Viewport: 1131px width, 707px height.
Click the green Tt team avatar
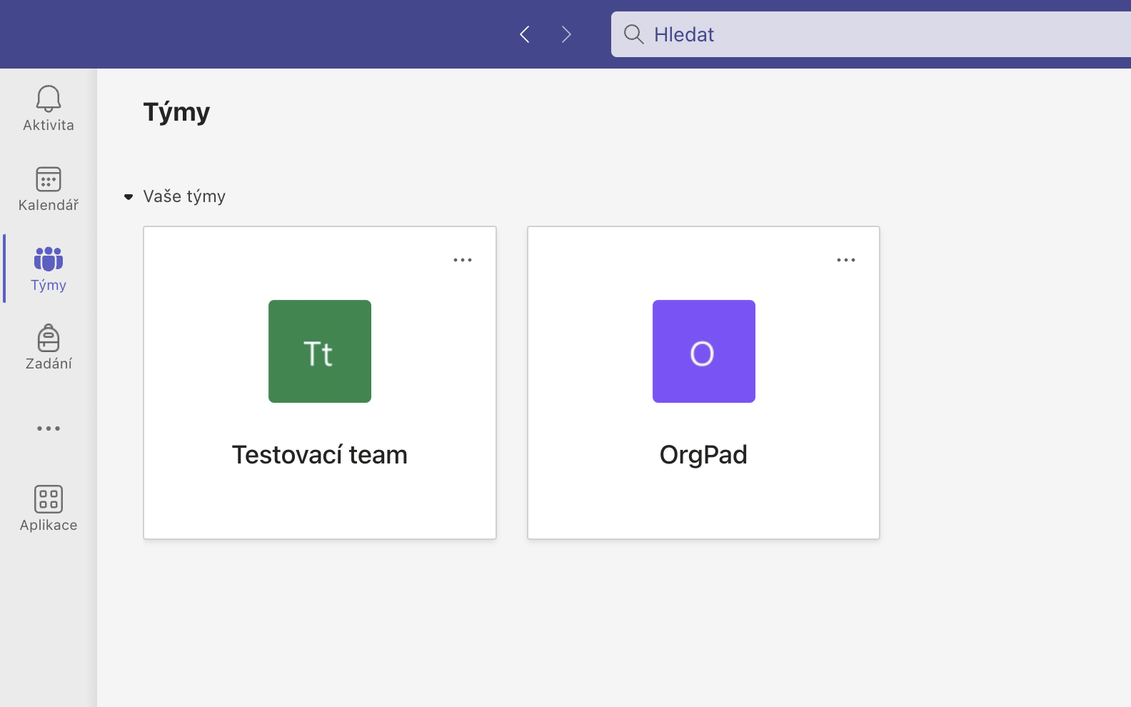tap(320, 351)
